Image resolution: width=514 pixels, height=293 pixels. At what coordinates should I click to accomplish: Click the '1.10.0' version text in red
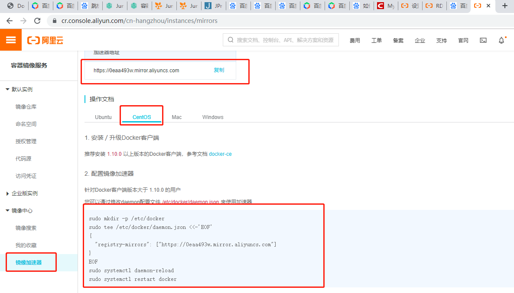point(114,154)
